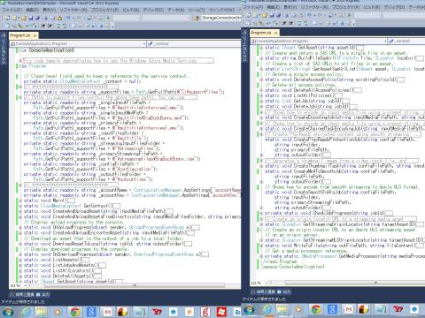Open vertical side panel tab in left window
This screenshot has height=318, width=425.
tap(4, 49)
